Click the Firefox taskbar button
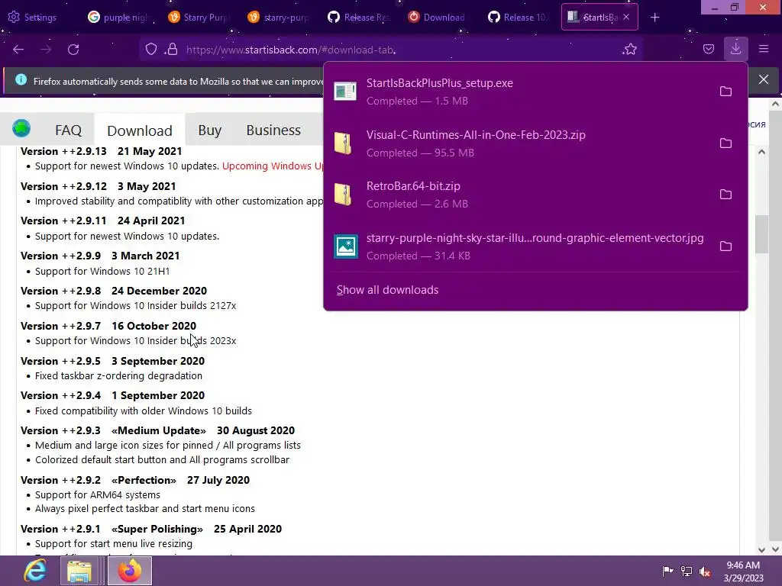This screenshot has height=586, width=782. pyautogui.click(x=130, y=571)
